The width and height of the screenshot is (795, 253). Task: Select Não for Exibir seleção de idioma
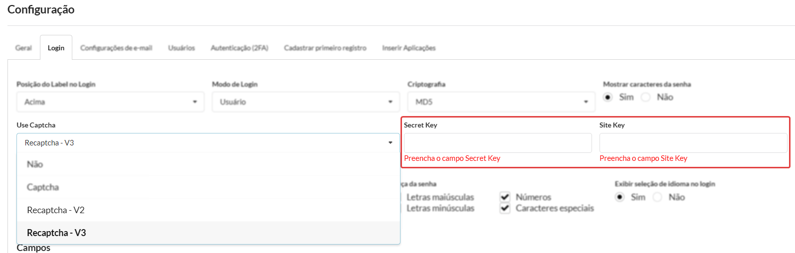[658, 197]
